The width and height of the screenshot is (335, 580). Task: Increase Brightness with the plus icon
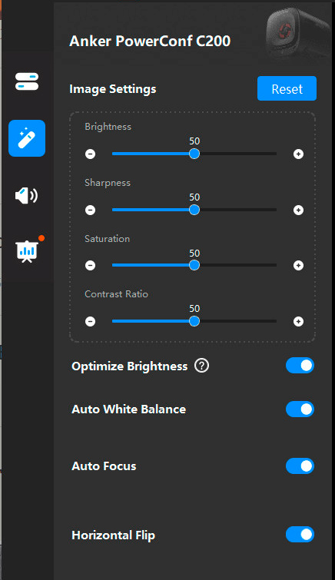tap(298, 154)
